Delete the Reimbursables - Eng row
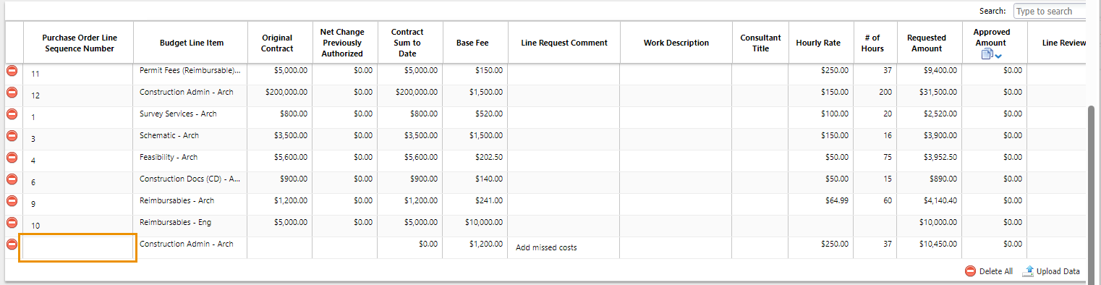Viewport: 1101px width, 285px height. pyautogui.click(x=12, y=223)
